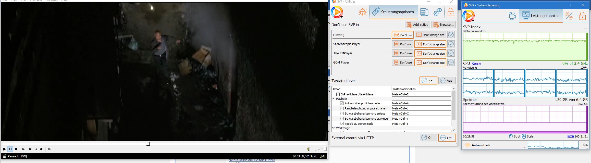Uncheck Randbeleuchtung an/aus schalten

[x=342, y=108]
